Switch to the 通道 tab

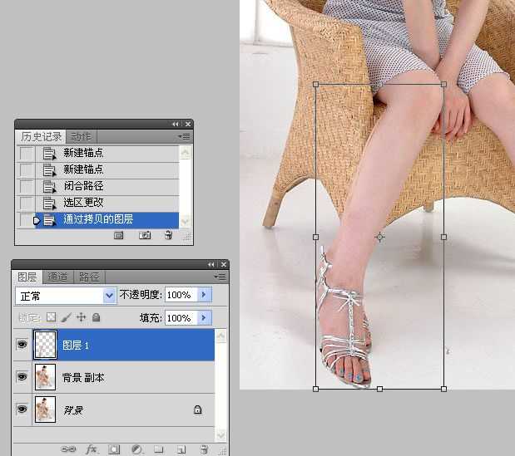(57, 277)
